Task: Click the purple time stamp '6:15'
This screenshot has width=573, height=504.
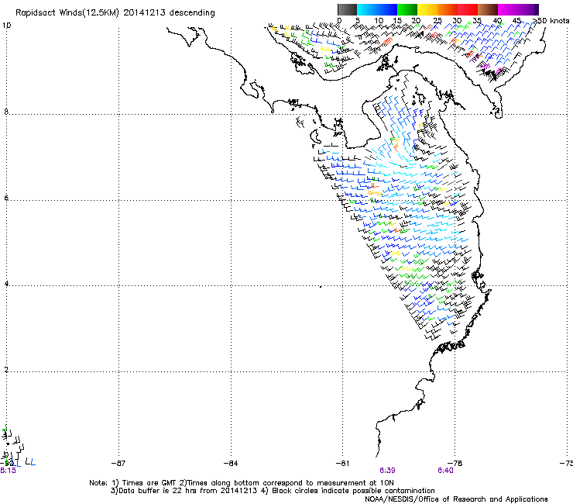Action: click(x=8, y=471)
